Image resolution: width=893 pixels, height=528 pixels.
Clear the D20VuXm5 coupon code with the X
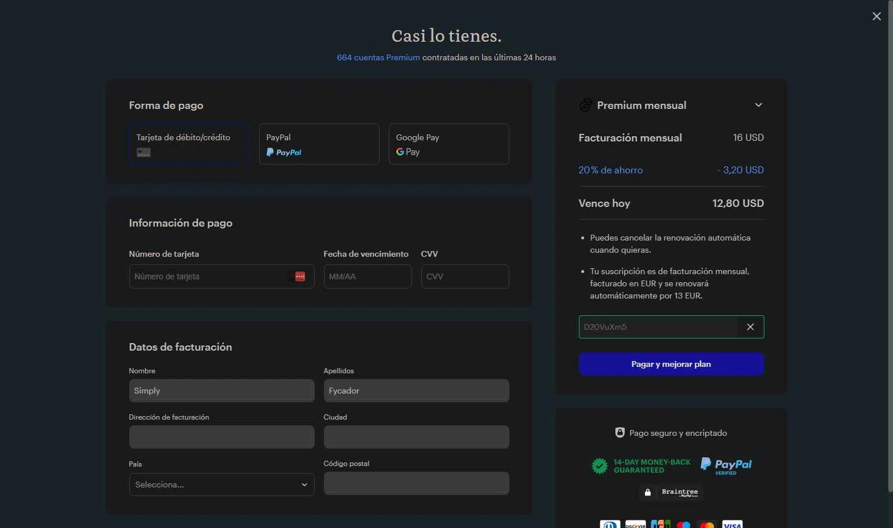tap(750, 327)
